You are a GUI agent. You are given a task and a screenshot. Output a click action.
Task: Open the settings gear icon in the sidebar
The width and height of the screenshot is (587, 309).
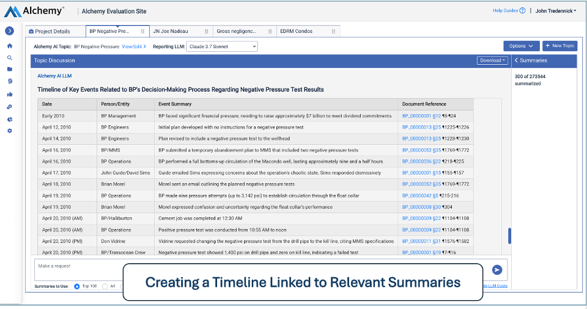(x=10, y=131)
